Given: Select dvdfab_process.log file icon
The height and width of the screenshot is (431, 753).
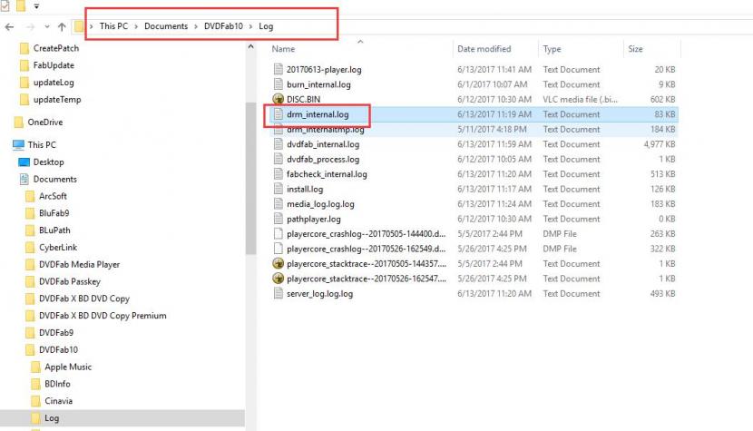Looking at the screenshot, I should click(x=278, y=159).
